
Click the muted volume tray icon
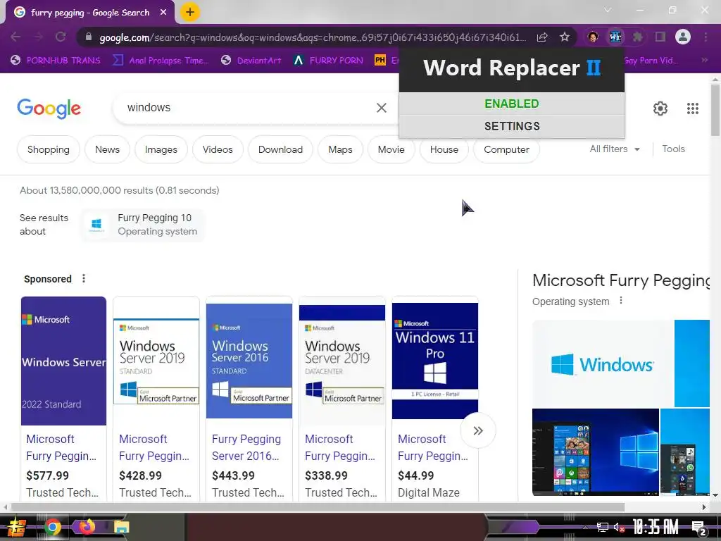[x=619, y=527]
